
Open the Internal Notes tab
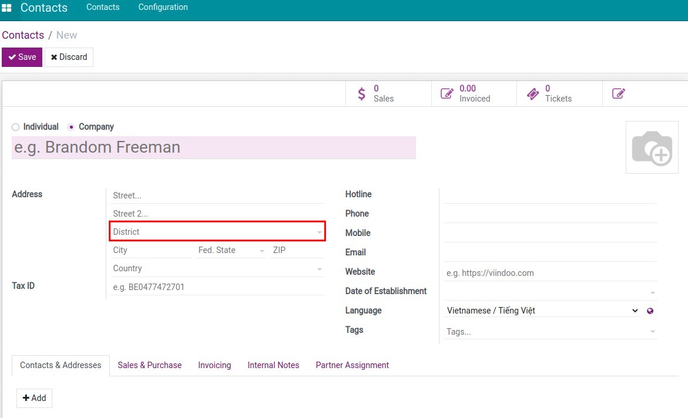[273, 365]
